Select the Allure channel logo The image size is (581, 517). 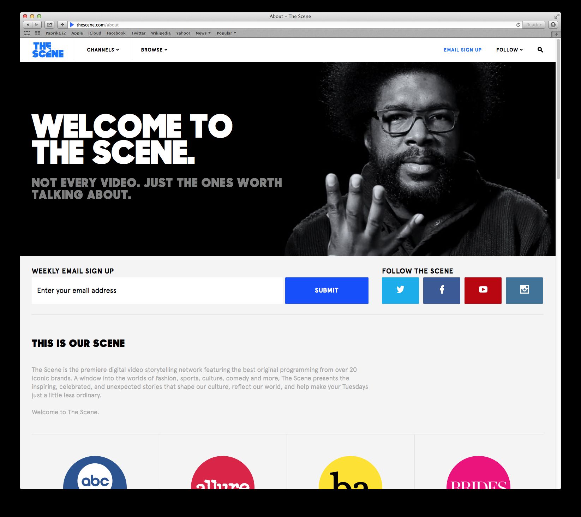[223, 473]
